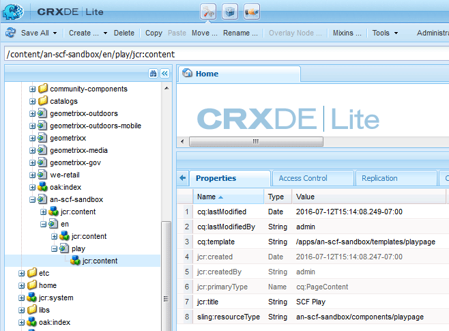Click the scroll left arrow in Home panel
The width and height of the screenshot is (449, 331).
tap(182, 141)
